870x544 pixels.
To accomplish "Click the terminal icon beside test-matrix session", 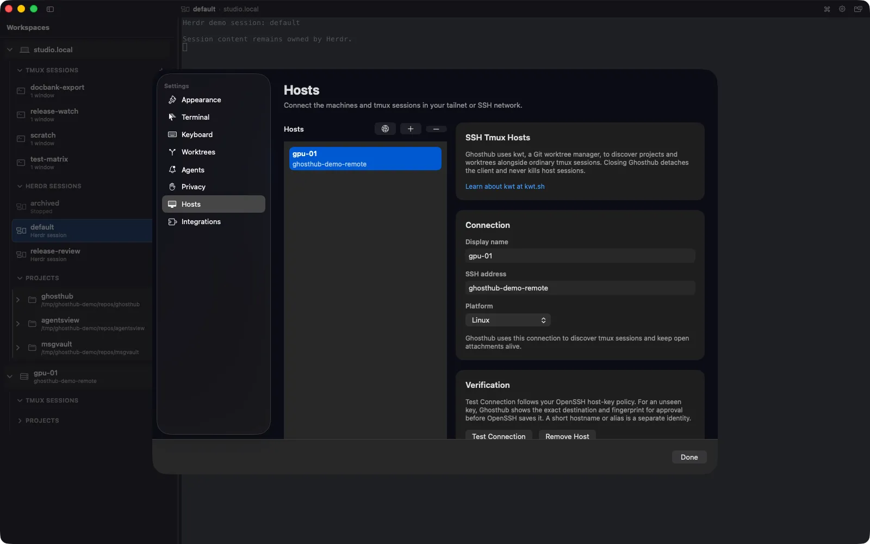I will point(21,163).
